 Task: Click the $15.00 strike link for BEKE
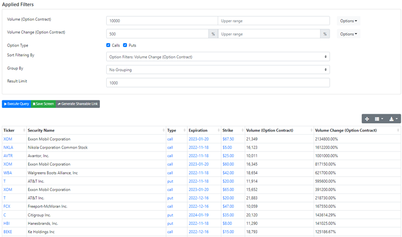[x=228, y=232]
